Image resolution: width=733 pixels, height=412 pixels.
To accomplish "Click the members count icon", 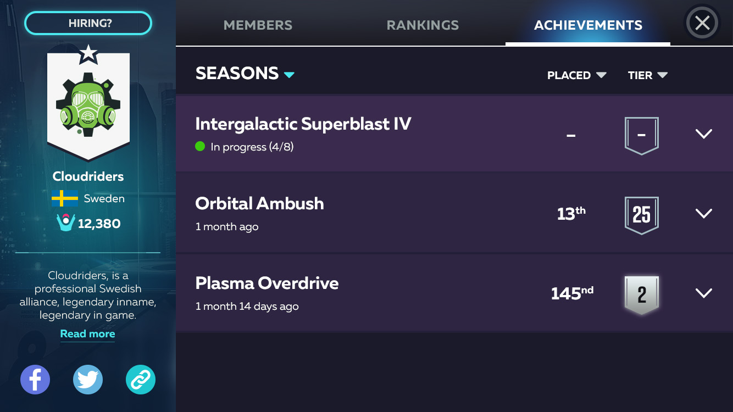I will tap(66, 222).
